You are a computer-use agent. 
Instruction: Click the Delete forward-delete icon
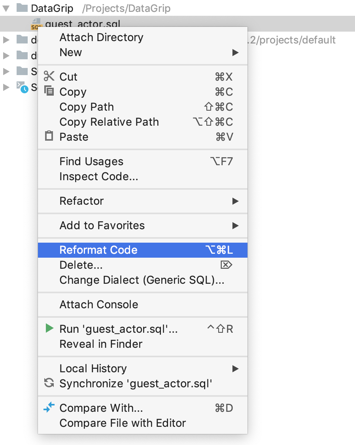click(x=226, y=265)
